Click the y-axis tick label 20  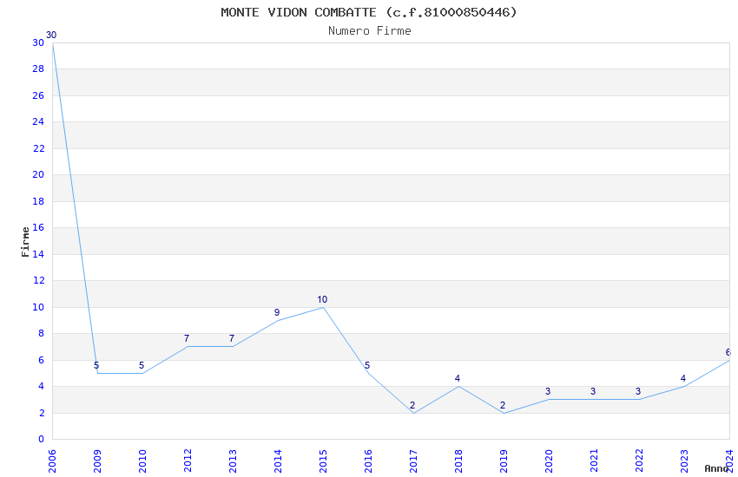(x=38, y=175)
